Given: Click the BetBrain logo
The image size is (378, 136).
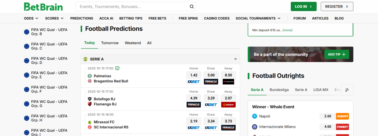Looking at the screenshot, I should [43, 7].
